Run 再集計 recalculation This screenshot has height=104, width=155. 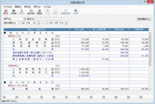(40, 12)
